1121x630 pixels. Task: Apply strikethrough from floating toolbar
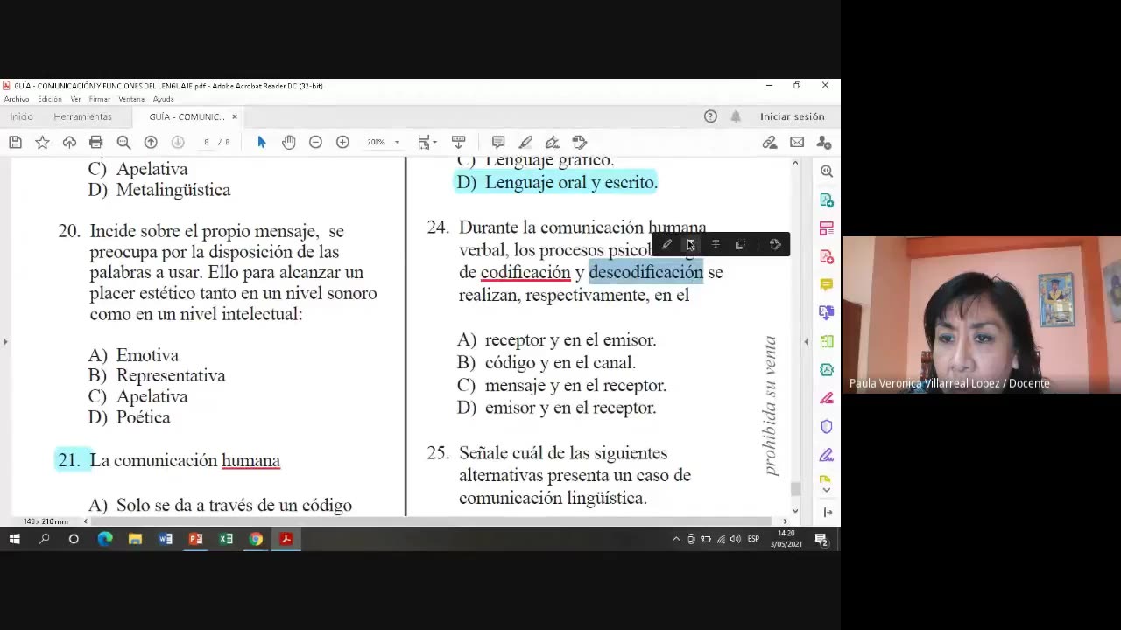click(x=716, y=244)
